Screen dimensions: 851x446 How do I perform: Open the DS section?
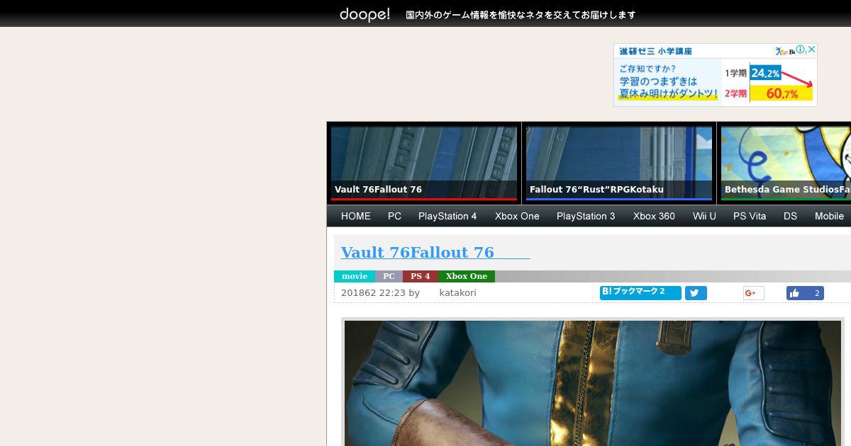pyautogui.click(x=790, y=216)
